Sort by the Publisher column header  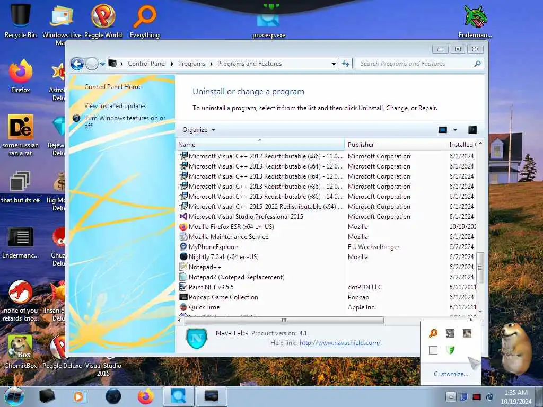tap(396, 144)
